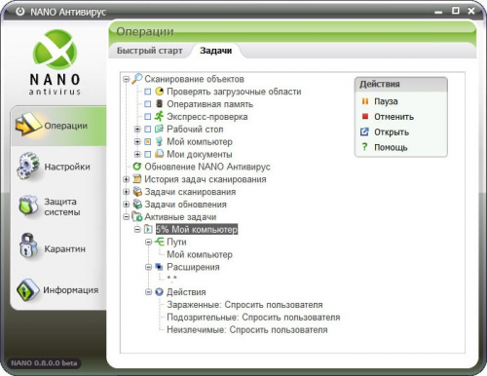Select Обновление NANO Антивирус
Image resolution: width=487 pixels, height=376 pixels.
[207, 167]
